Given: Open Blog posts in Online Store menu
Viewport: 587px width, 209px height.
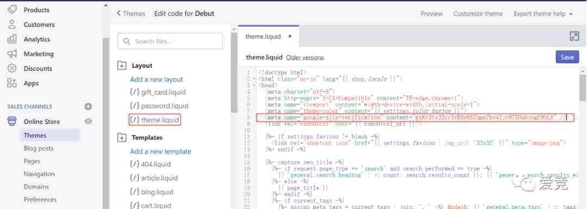Looking at the screenshot, I should pos(39,148).
